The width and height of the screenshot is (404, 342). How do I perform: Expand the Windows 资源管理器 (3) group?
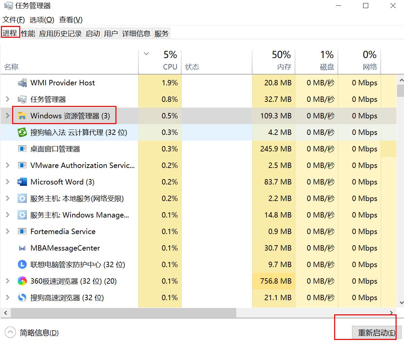[7, 116]
